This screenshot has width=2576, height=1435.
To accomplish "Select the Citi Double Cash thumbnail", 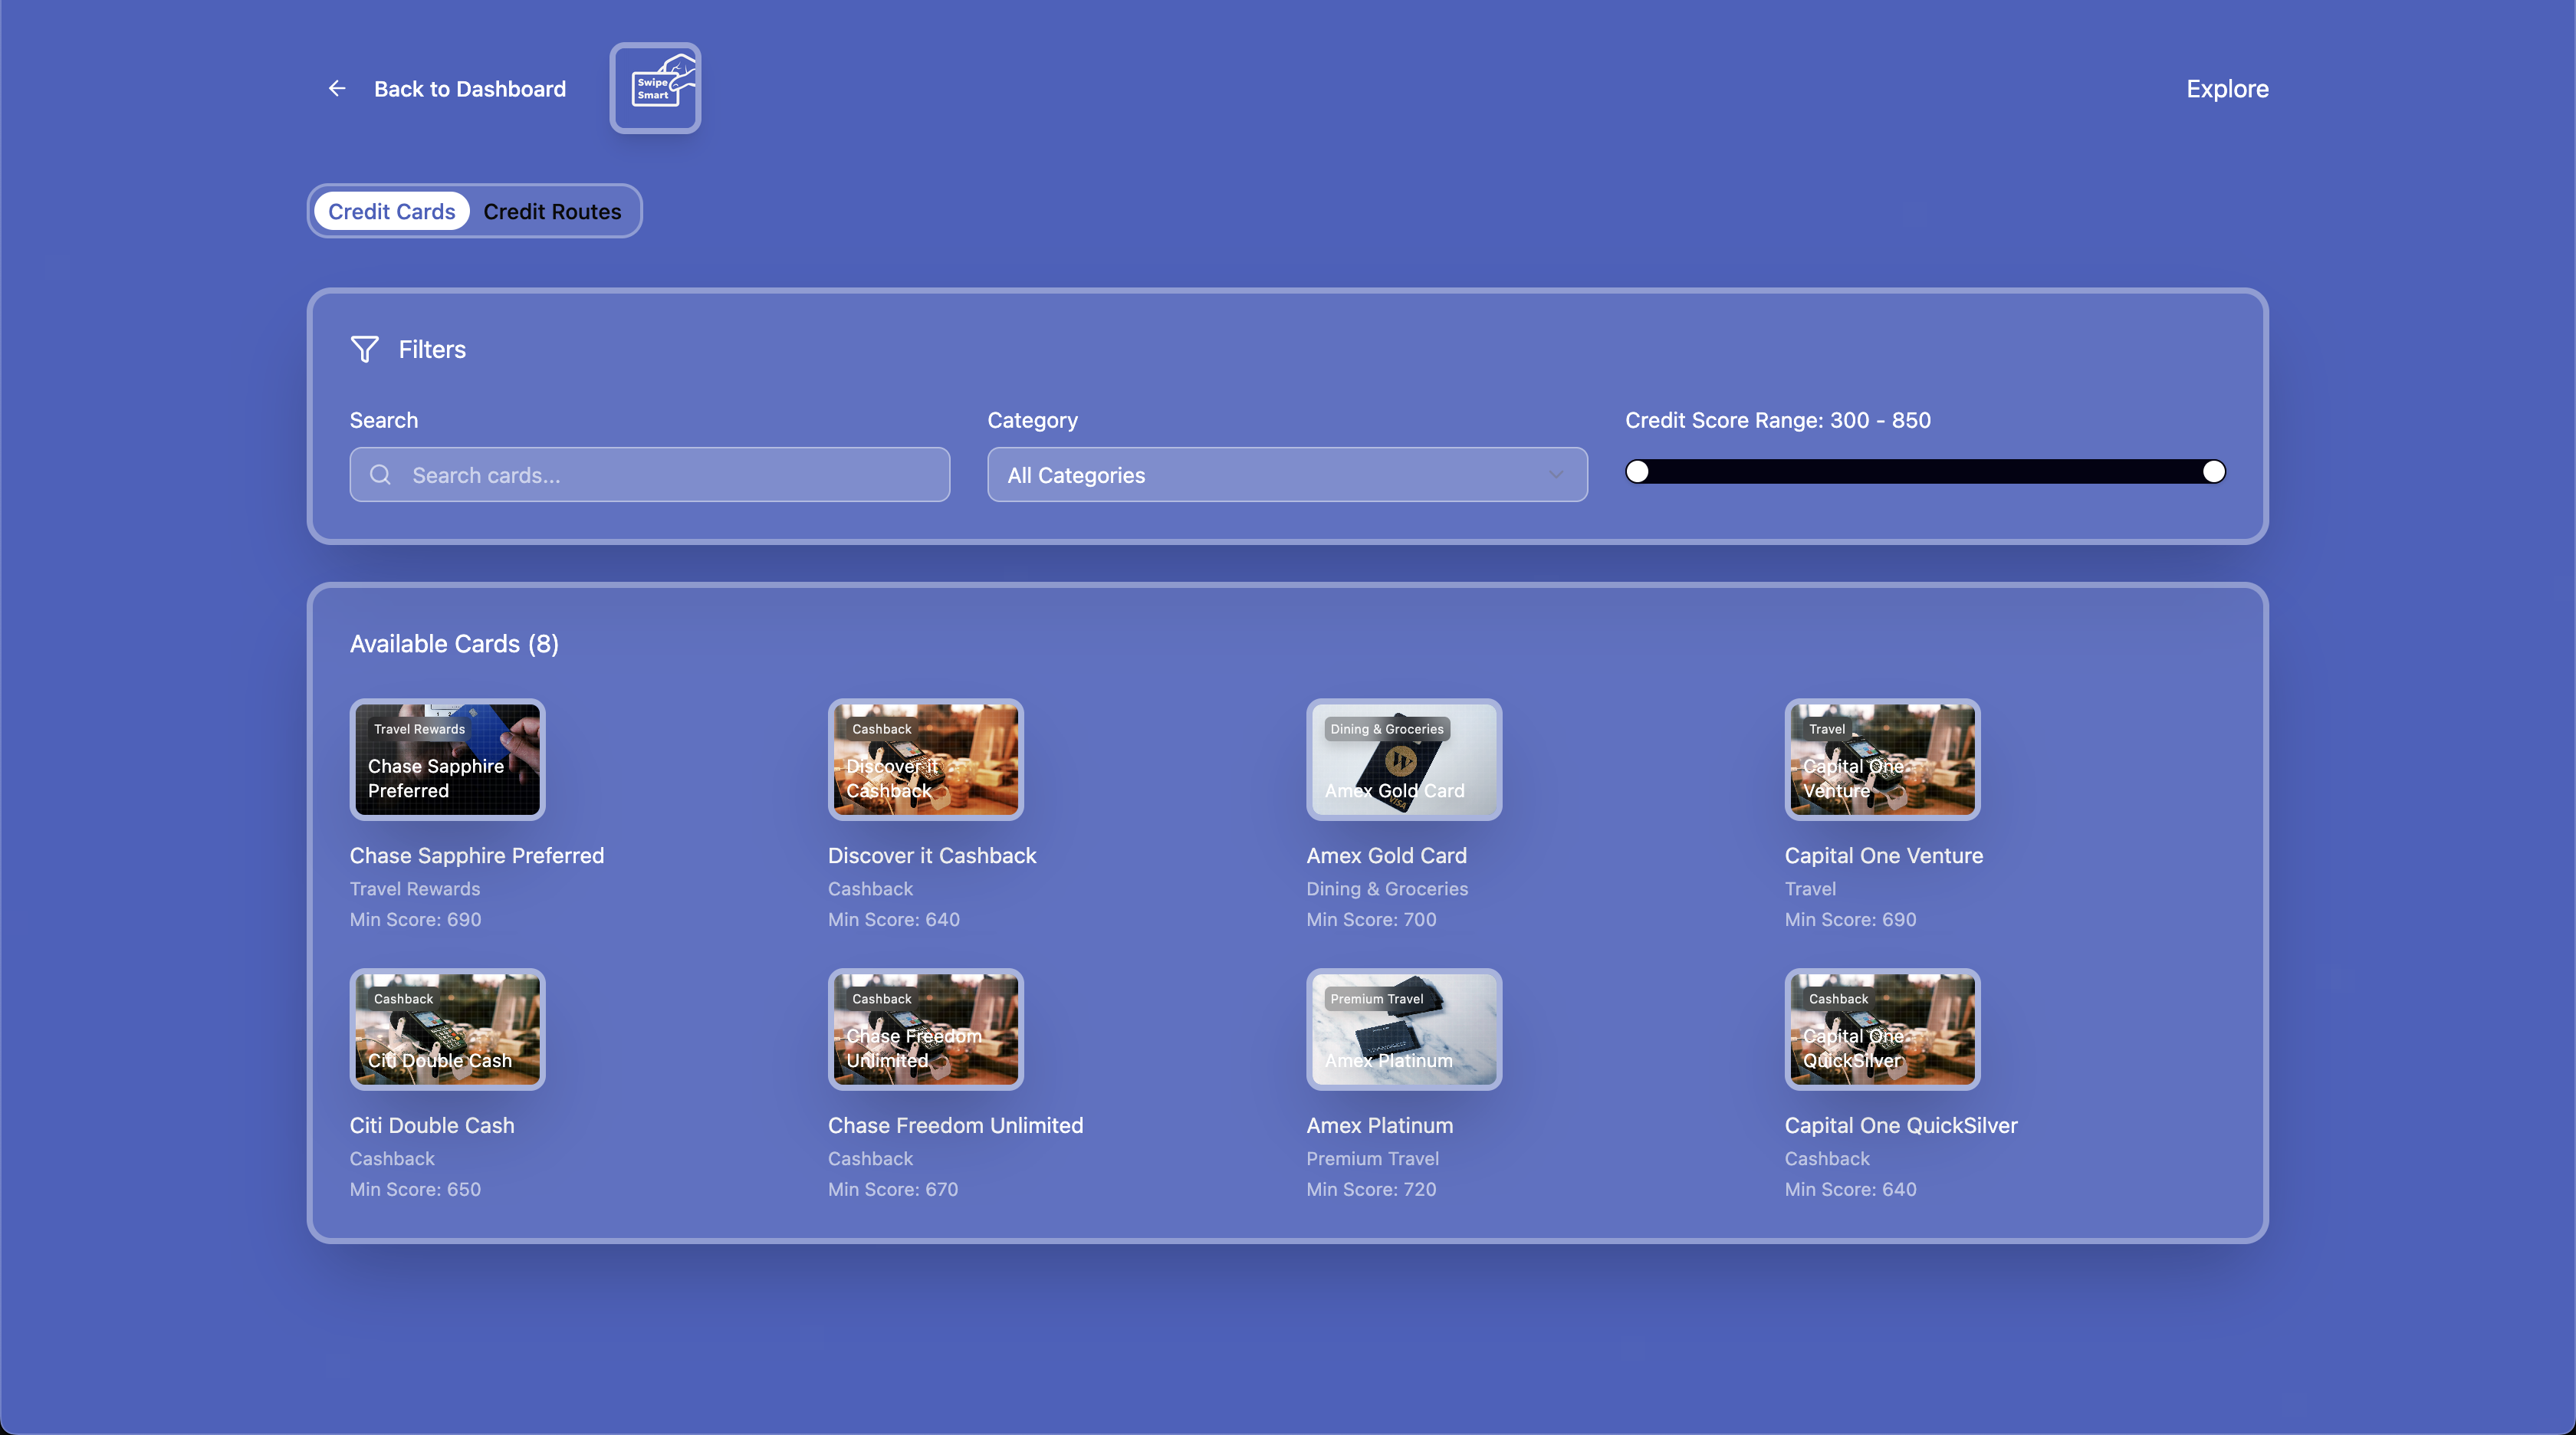I will [447, 1029].
